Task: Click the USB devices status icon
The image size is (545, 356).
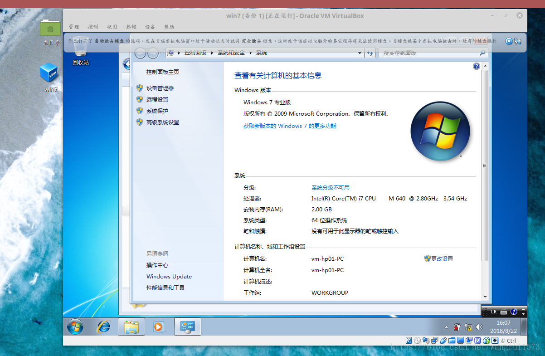Action: pyautogui.click(x=443, y=341)
